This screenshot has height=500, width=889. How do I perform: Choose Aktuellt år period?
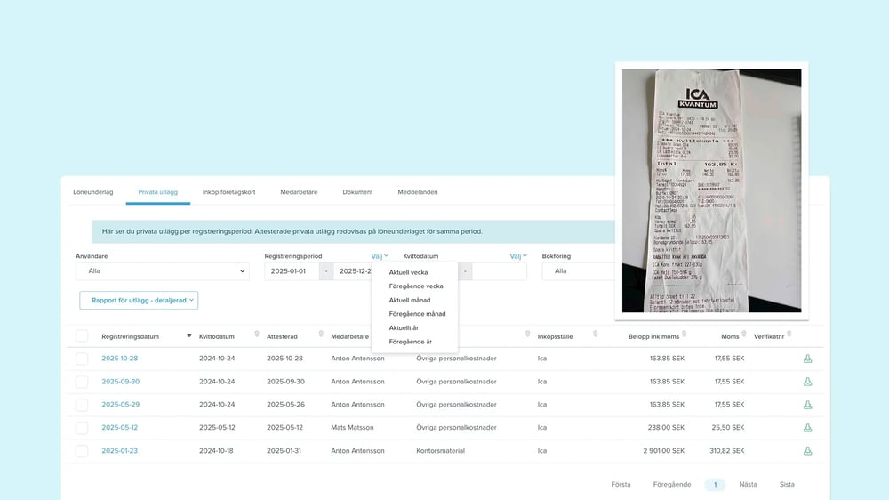(404, 328)
